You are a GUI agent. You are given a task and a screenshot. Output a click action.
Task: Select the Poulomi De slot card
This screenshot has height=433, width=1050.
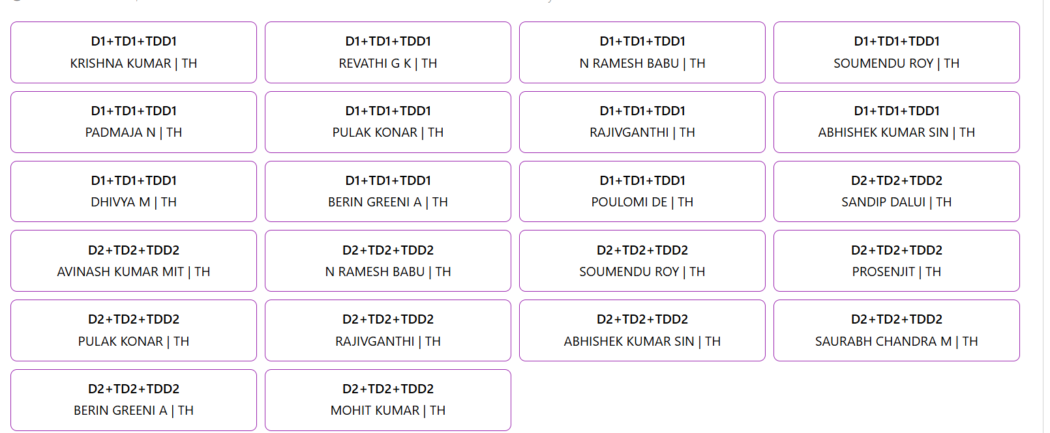click(642, 191)
